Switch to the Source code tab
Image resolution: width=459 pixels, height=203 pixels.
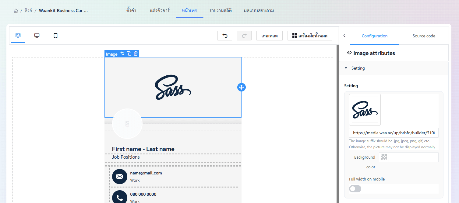(x=424, y=36)
